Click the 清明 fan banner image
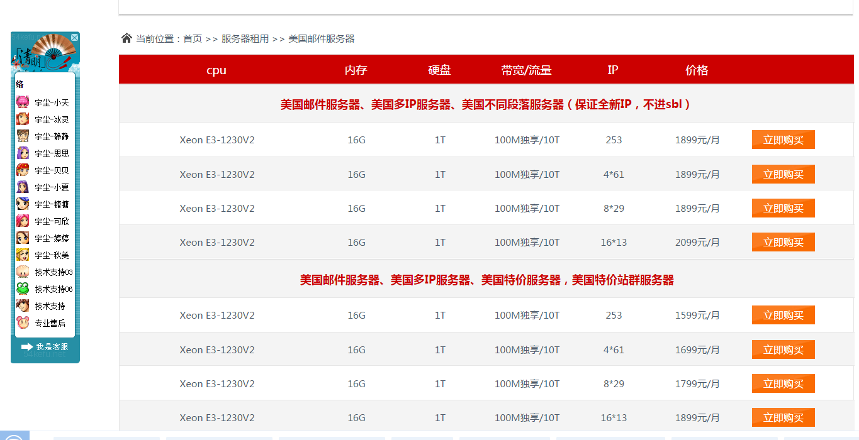Image resolution: width=859 pixels, height=440 pixels. tap(44, 53)
